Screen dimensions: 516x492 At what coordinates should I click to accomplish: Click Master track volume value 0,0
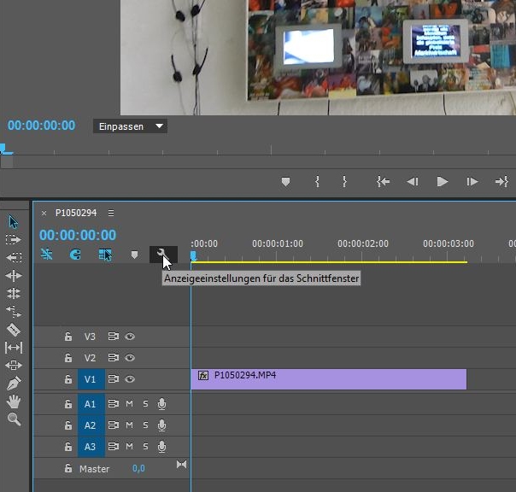point(138,468)
